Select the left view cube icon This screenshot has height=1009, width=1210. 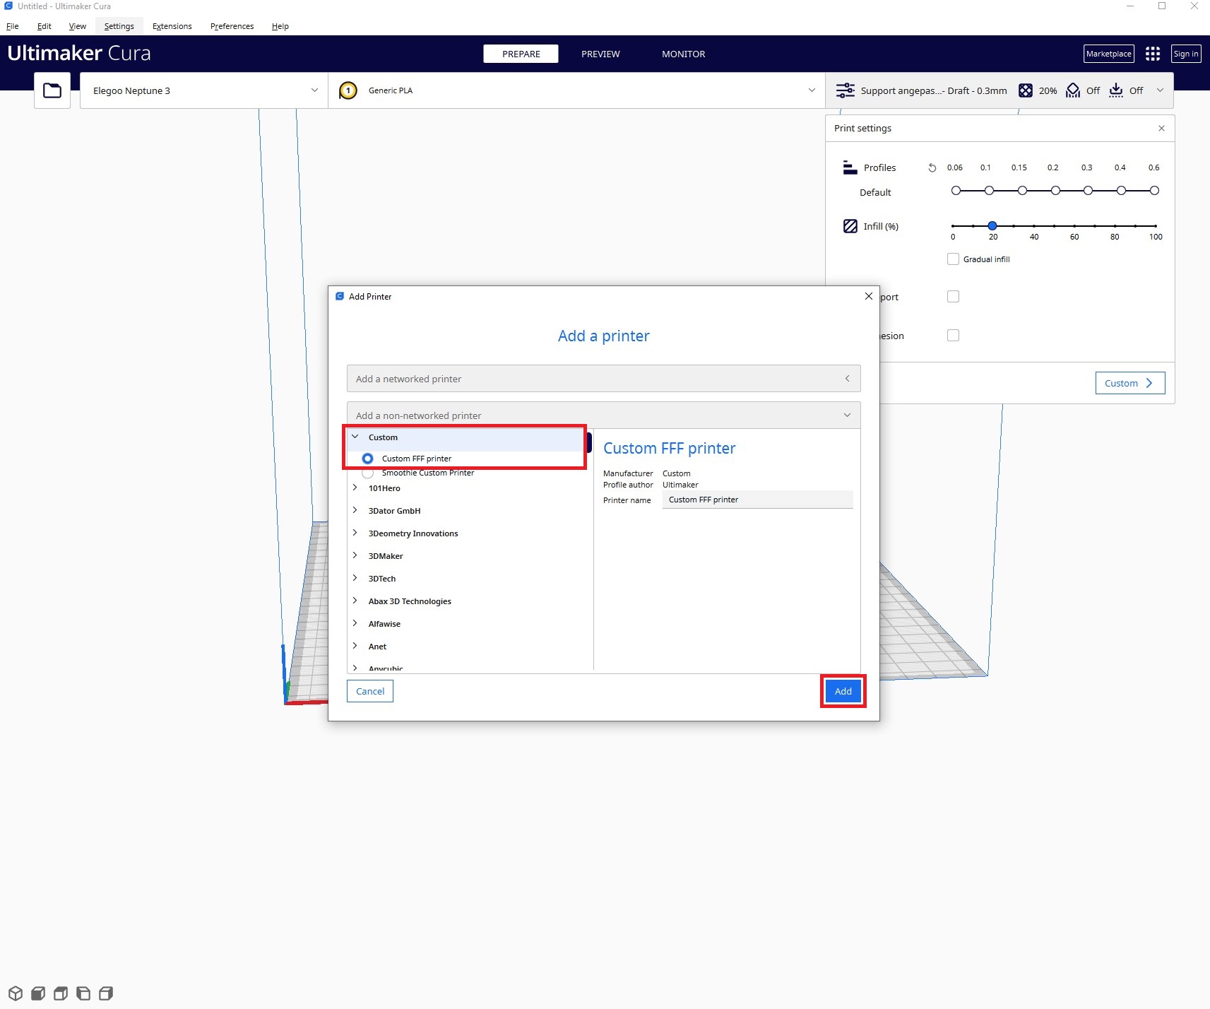pyautogui.click(x=83, y=993)
